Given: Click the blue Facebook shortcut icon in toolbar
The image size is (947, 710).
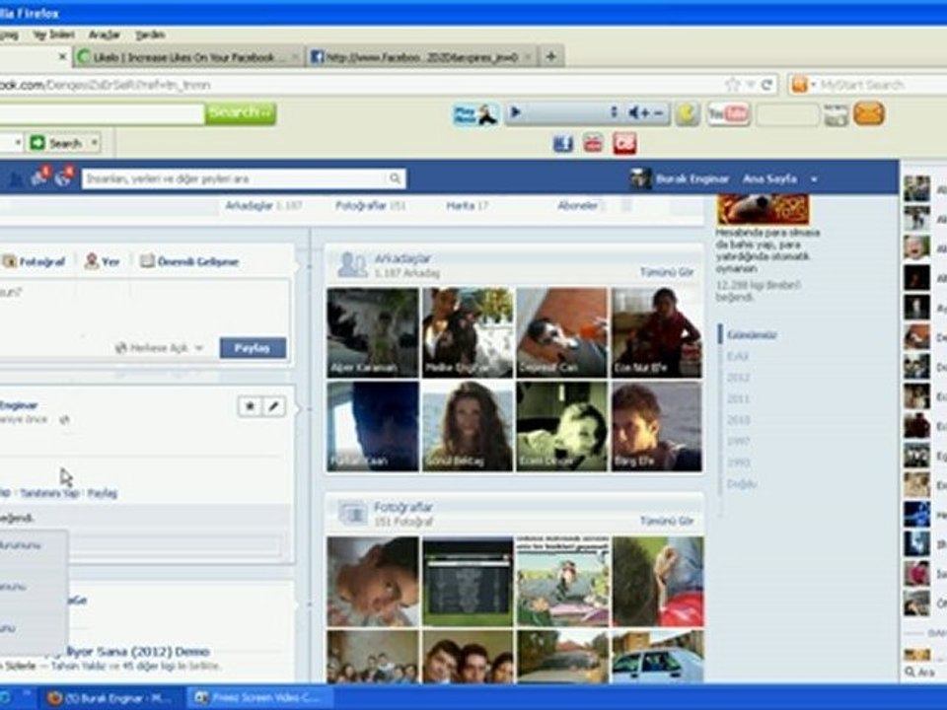Looking at the screenshot, I should tap(563, 143).
